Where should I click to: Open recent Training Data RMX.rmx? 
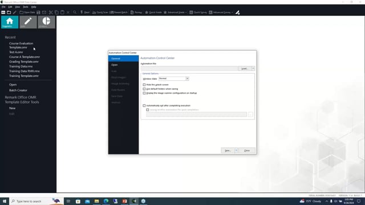tap(25, 71)
